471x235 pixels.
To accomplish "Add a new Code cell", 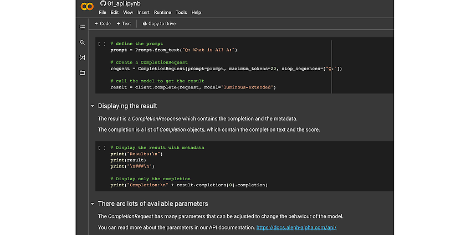I will tap(103, 24).
